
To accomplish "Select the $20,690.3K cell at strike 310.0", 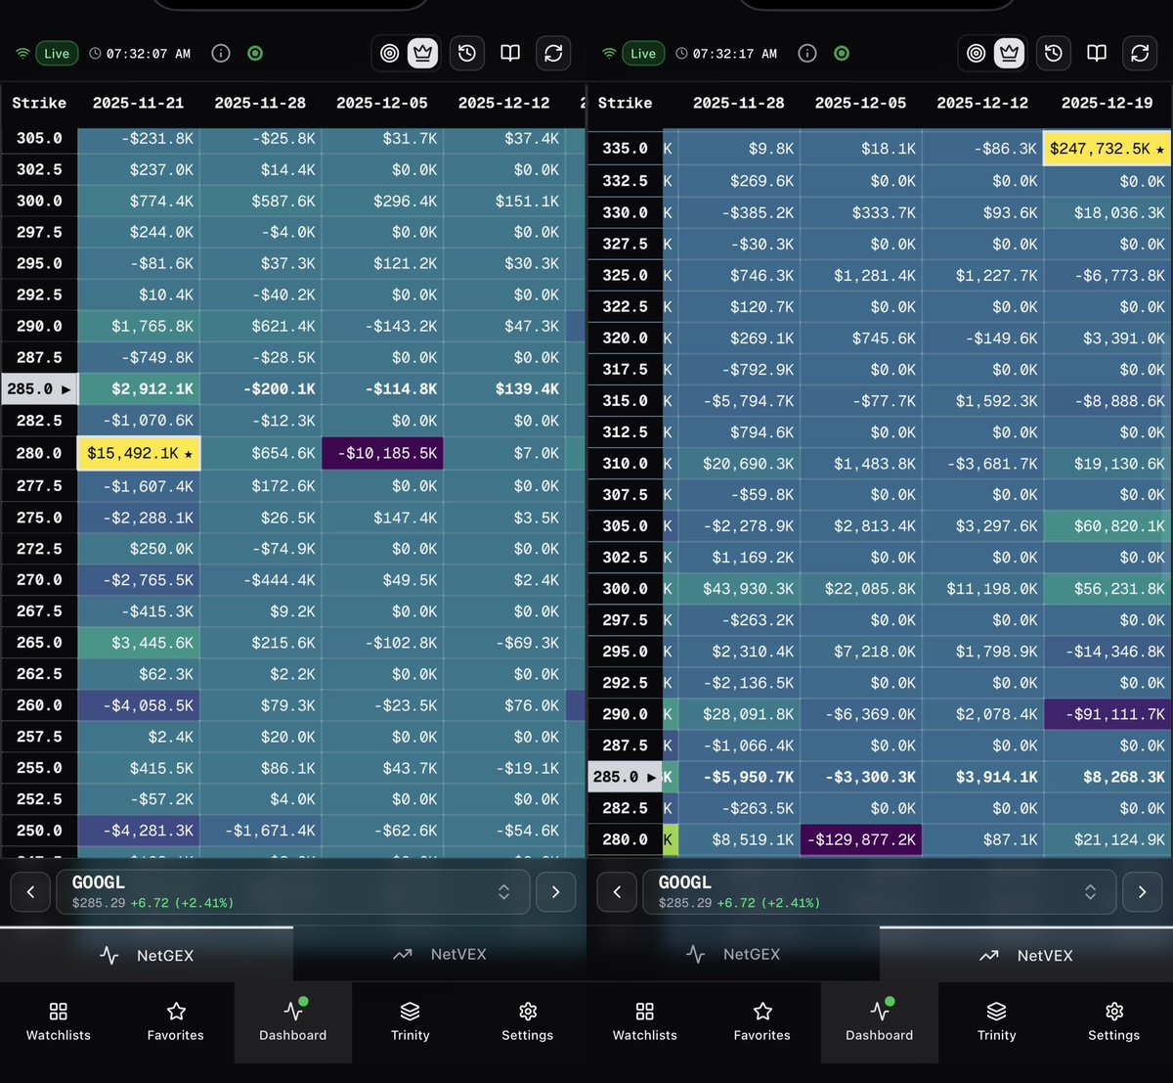I will pos(739,464).
